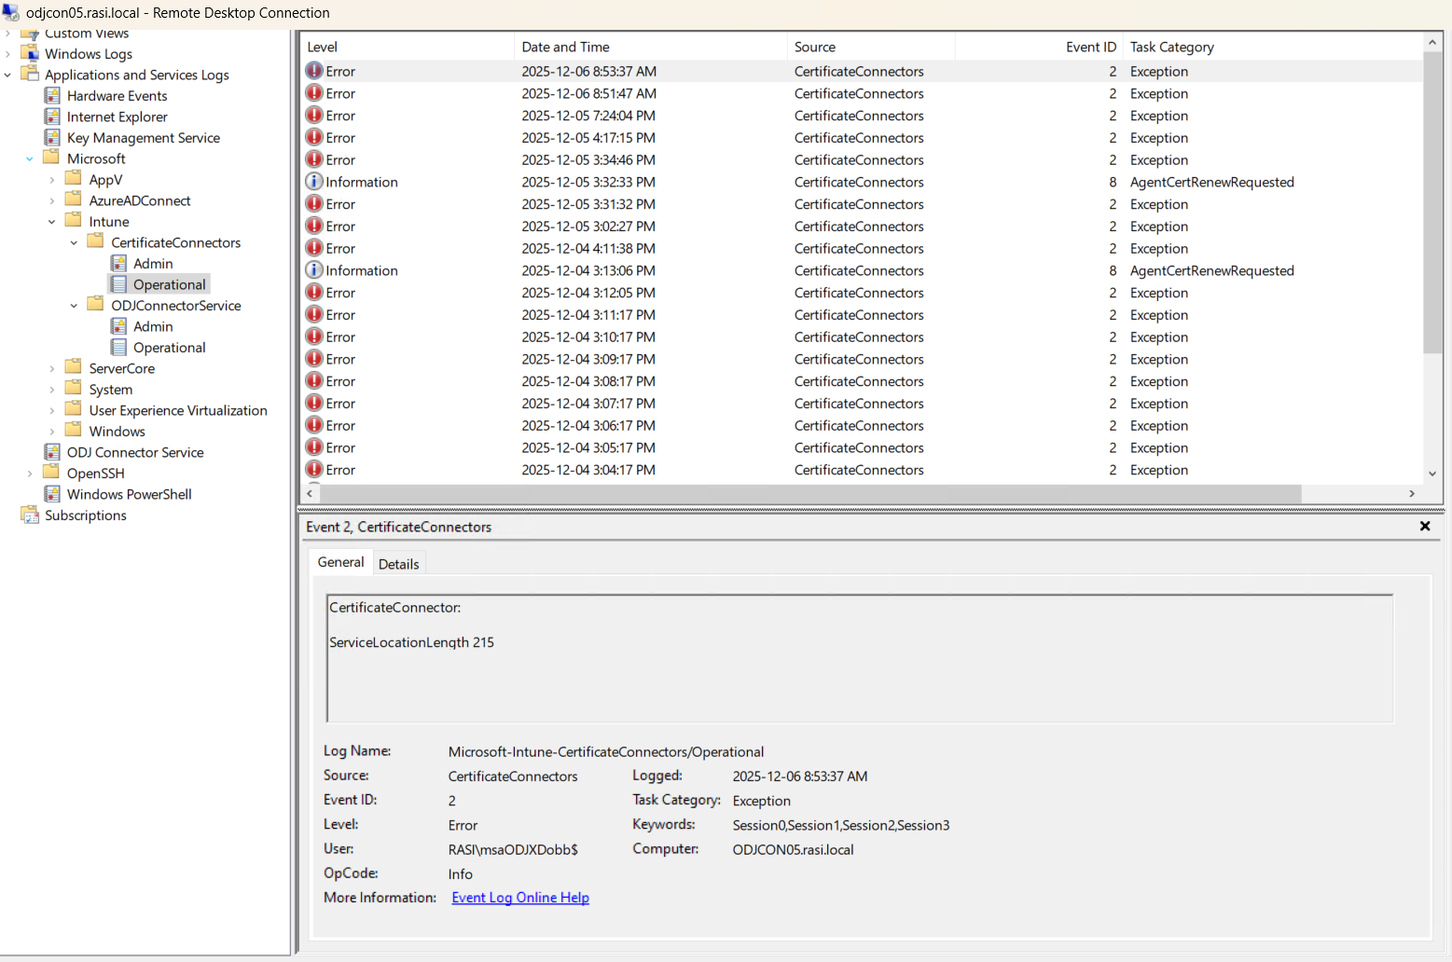This screenshot has width=1452, height=962.
Task: Sort events by Level column header
Action: [x=408, y=47]
